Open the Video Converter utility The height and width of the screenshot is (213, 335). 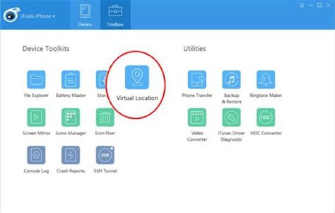[197, 117]
